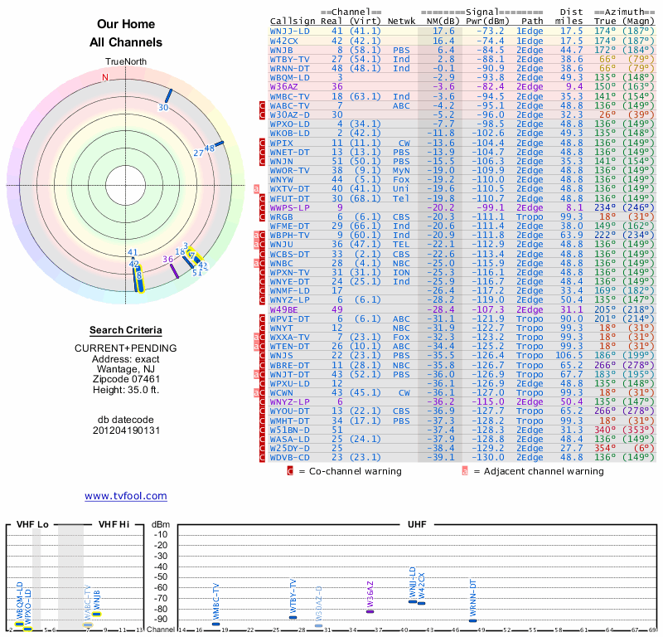Viewport: 663px width, 637px height.
Task: Click purple channel 36 marker on radar
Action: pyautogui.click(x=174, y=270)
